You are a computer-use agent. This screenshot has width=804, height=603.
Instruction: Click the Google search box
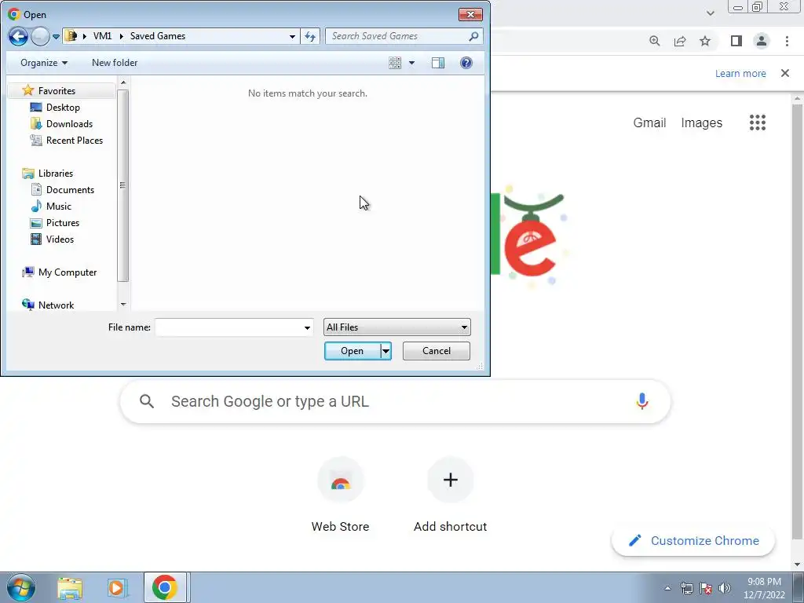point(395,401)
